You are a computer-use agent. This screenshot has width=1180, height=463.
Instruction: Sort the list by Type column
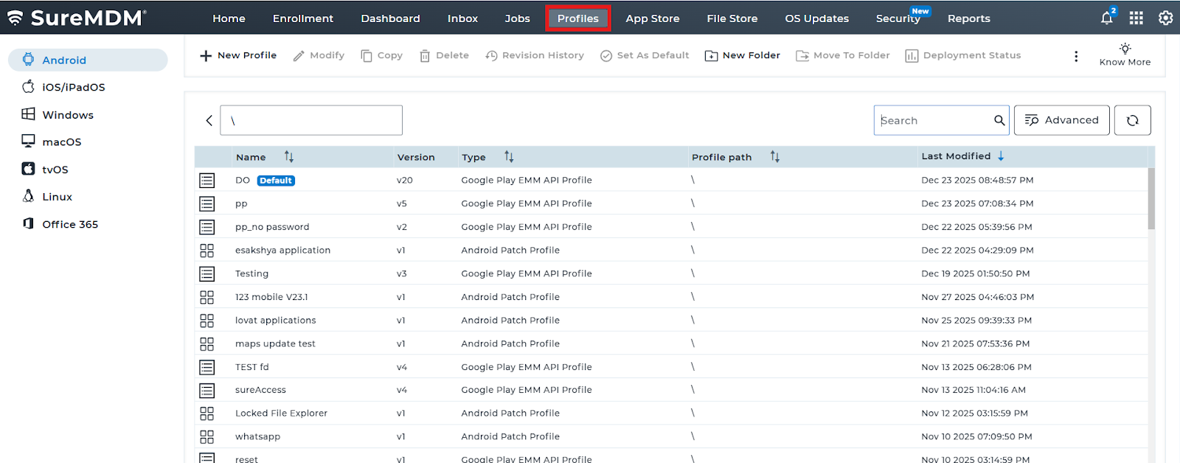509,156
